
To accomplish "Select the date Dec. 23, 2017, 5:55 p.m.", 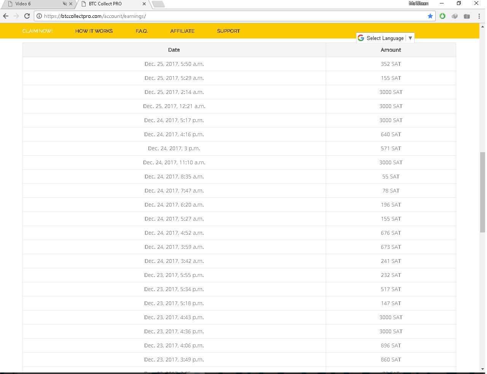I will point(174,275).
